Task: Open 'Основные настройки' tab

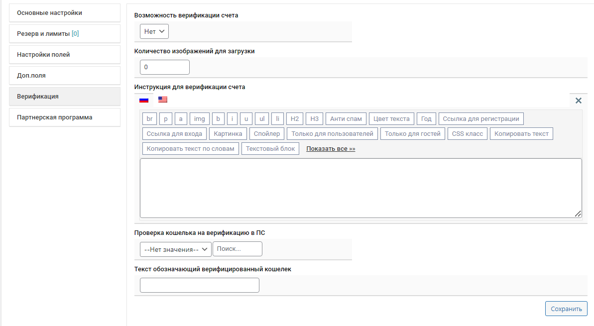Action: pyautogui.click(x=65, y=13)
